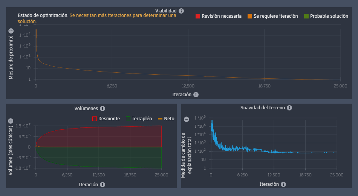Open info icon next to Viabilidad title

point(181,11)
